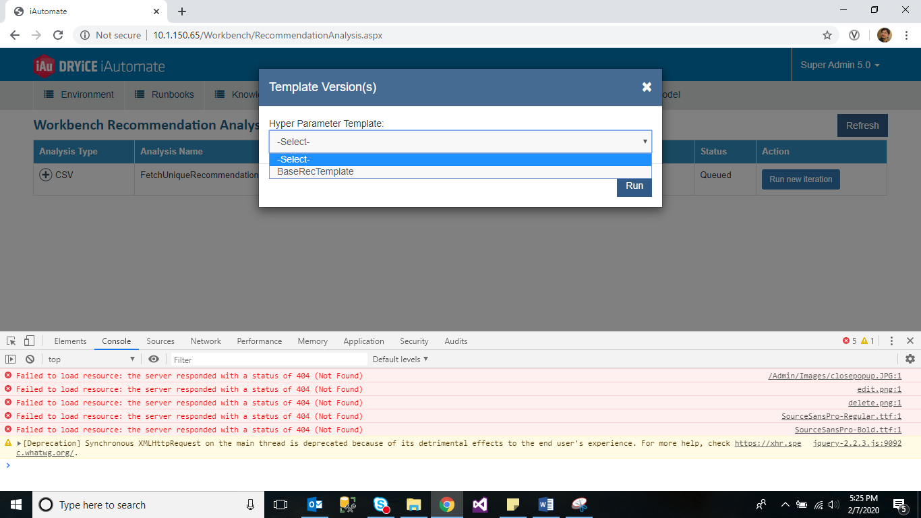Image resolution: width=921 pixels, height=518 pixels.
Task: Click Run new iteration button
Action: (x=801, y=179)
